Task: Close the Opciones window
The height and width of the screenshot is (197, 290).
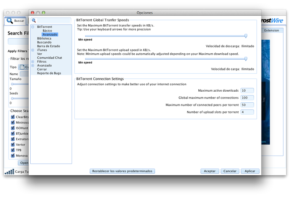Action: [x=32, y=12]
